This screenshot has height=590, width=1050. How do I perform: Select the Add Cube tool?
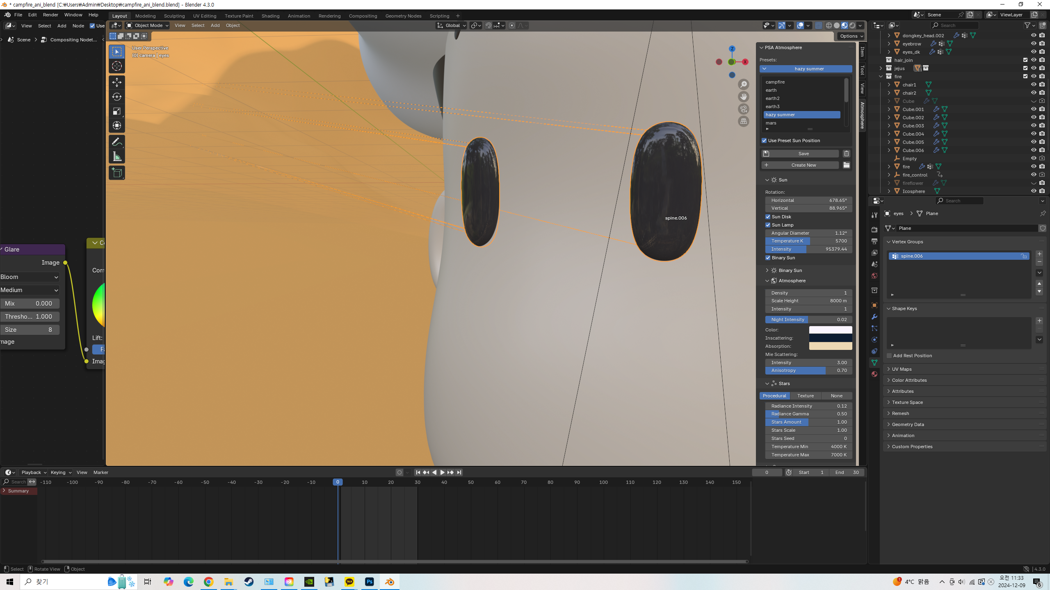(x=117, y=172)
